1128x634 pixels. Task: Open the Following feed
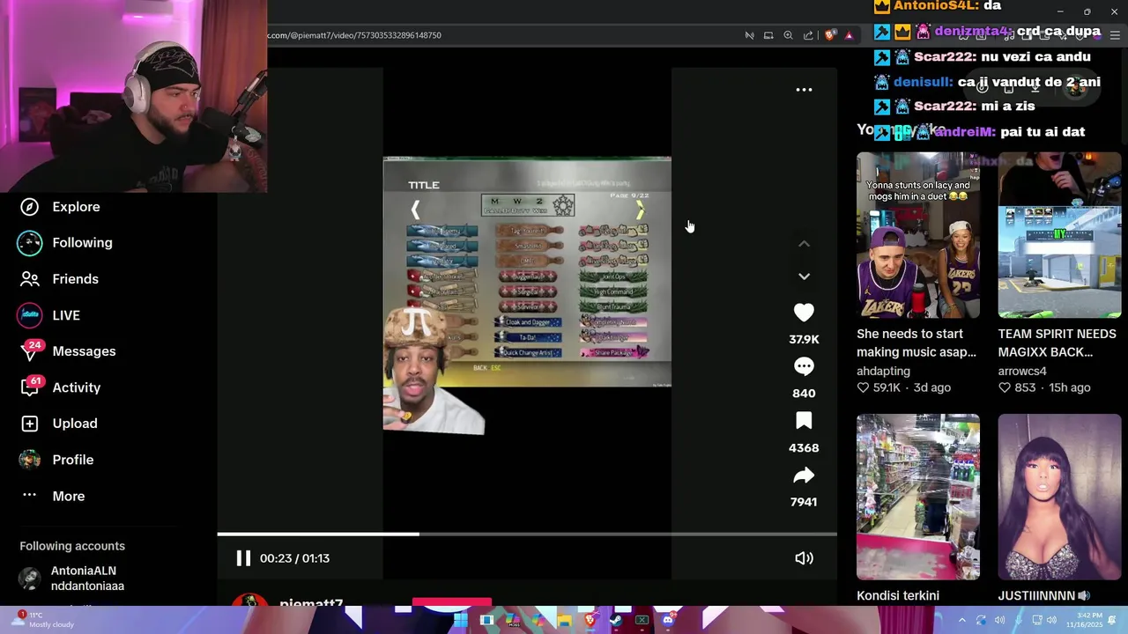pos(65,243)
